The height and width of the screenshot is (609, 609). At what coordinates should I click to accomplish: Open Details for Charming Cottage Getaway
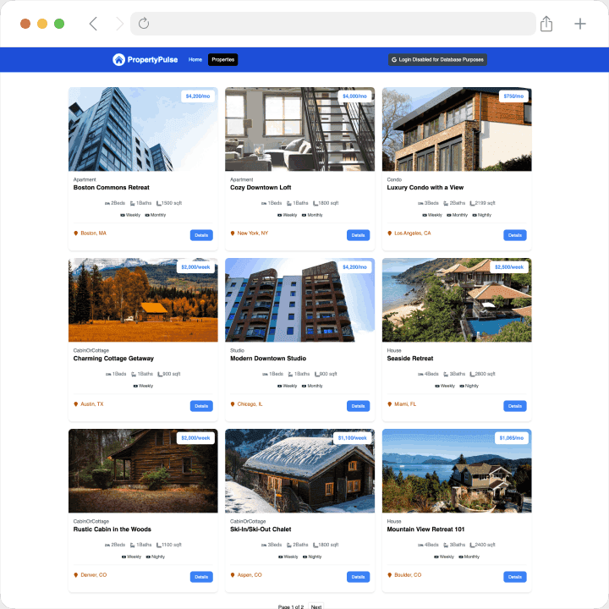201,406
